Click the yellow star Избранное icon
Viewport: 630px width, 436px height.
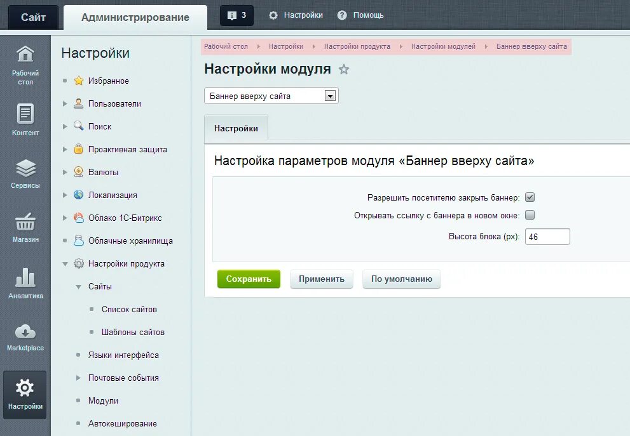click(79, 81)
